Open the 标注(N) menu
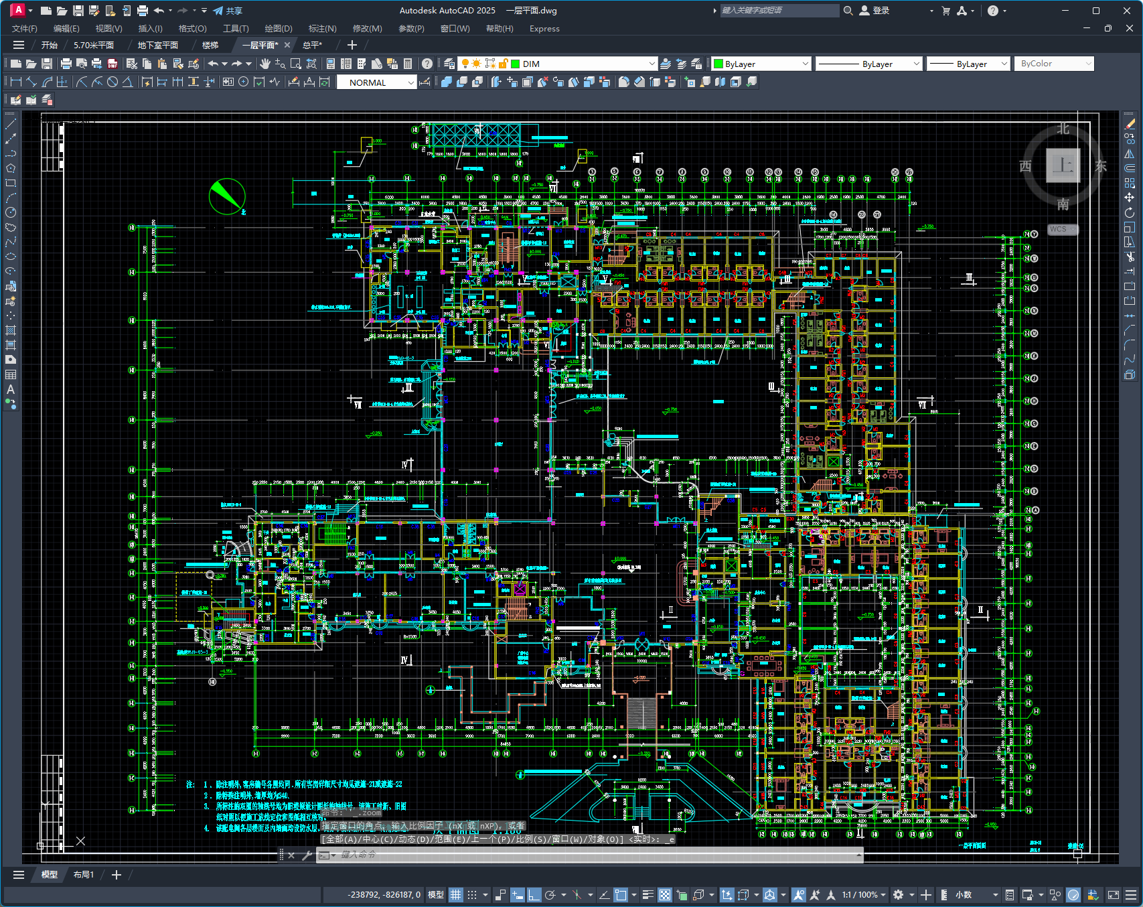 [x=322, y=29]
